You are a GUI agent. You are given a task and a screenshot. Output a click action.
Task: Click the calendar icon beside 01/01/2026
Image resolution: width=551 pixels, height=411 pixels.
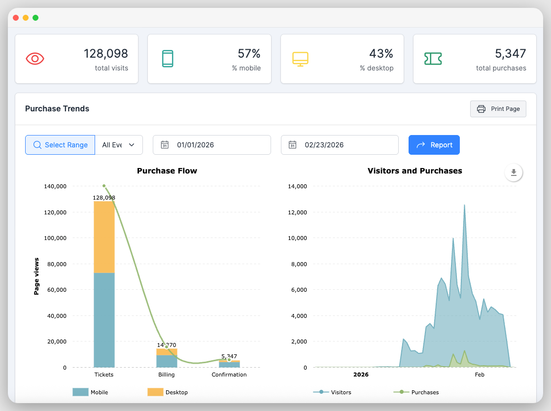coord(165,145)
